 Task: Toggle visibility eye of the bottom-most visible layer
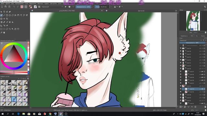click(180, 103)
